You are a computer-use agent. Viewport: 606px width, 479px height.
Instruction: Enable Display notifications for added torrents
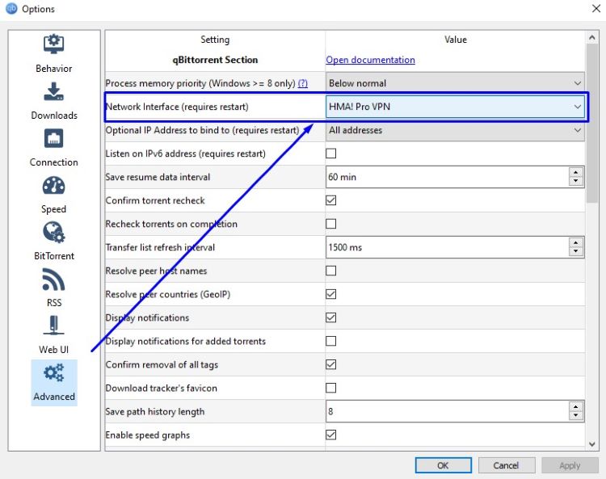330,341
